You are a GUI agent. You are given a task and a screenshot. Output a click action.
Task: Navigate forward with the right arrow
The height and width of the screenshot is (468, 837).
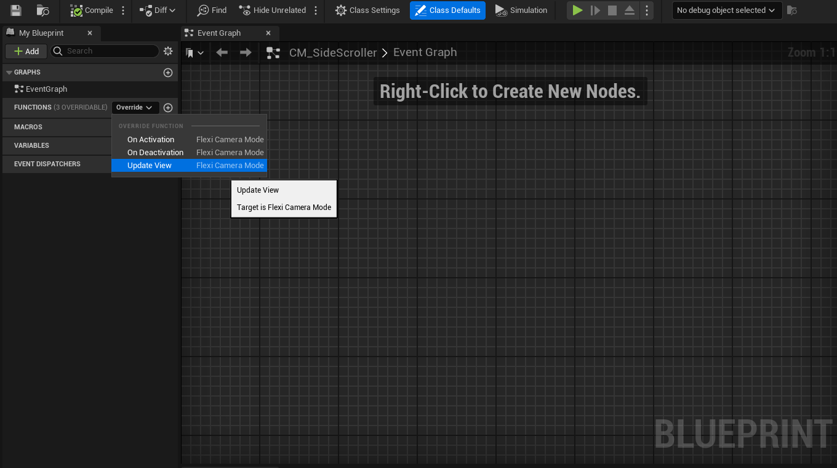tap(246, 53)
